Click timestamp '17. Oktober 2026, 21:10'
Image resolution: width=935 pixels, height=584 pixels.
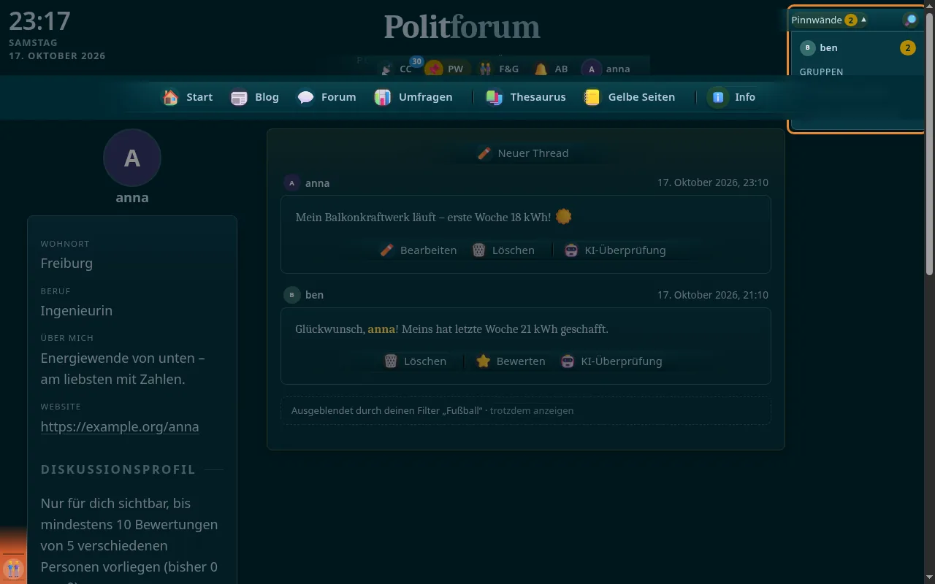click(713, 295)
